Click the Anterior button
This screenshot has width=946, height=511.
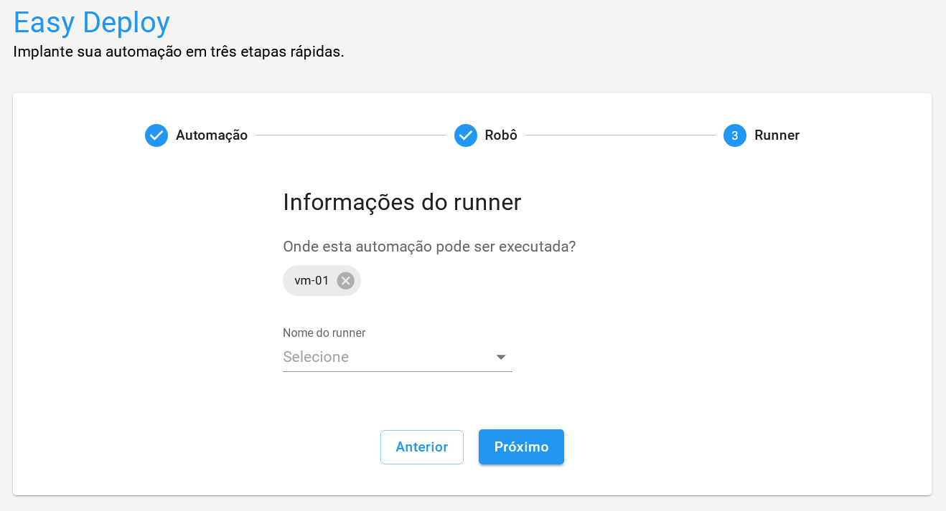pos(422,446)
